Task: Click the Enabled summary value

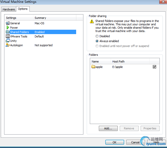Action: pyautogui.click(x=39, y=32)
